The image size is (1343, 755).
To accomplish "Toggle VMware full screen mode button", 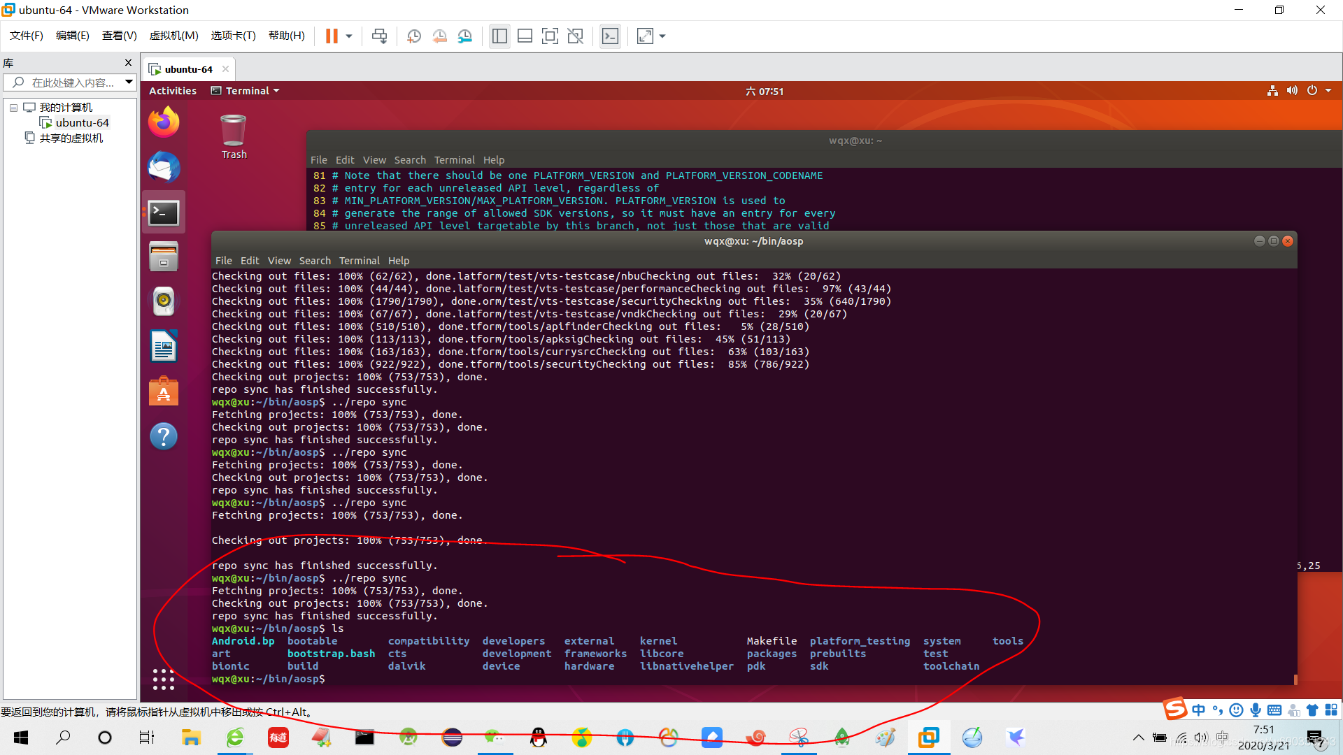I will (x=550, y=36).
